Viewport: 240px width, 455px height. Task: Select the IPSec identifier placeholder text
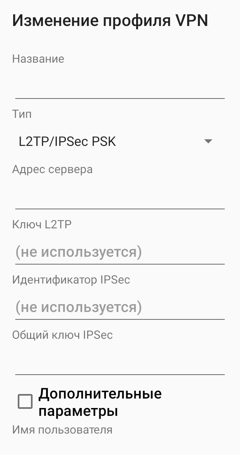[78, 307]
